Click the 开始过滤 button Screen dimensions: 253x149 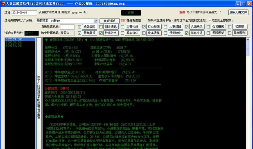pos(109,21)
